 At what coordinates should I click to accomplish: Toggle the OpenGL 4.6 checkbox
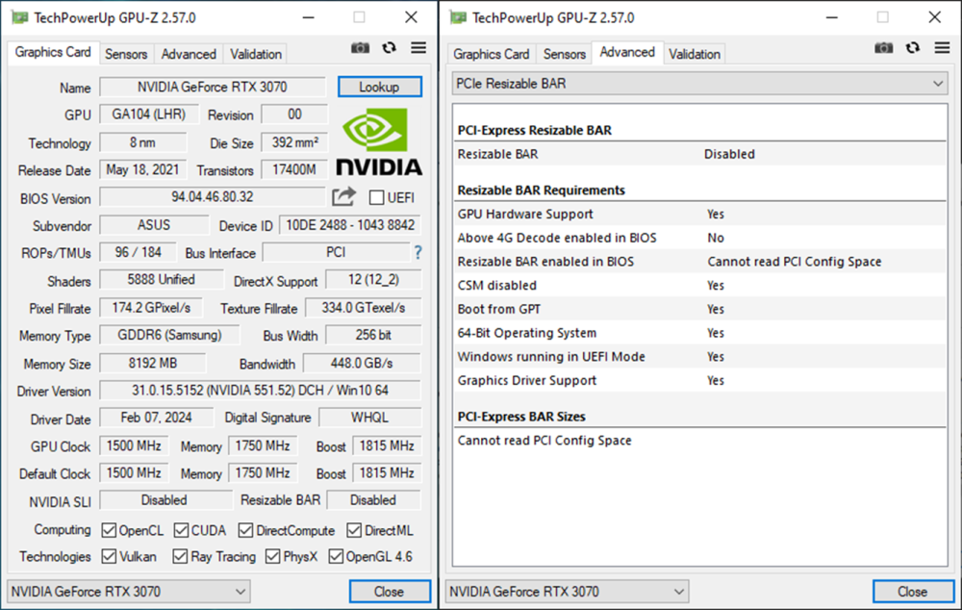tap(336, 557)
